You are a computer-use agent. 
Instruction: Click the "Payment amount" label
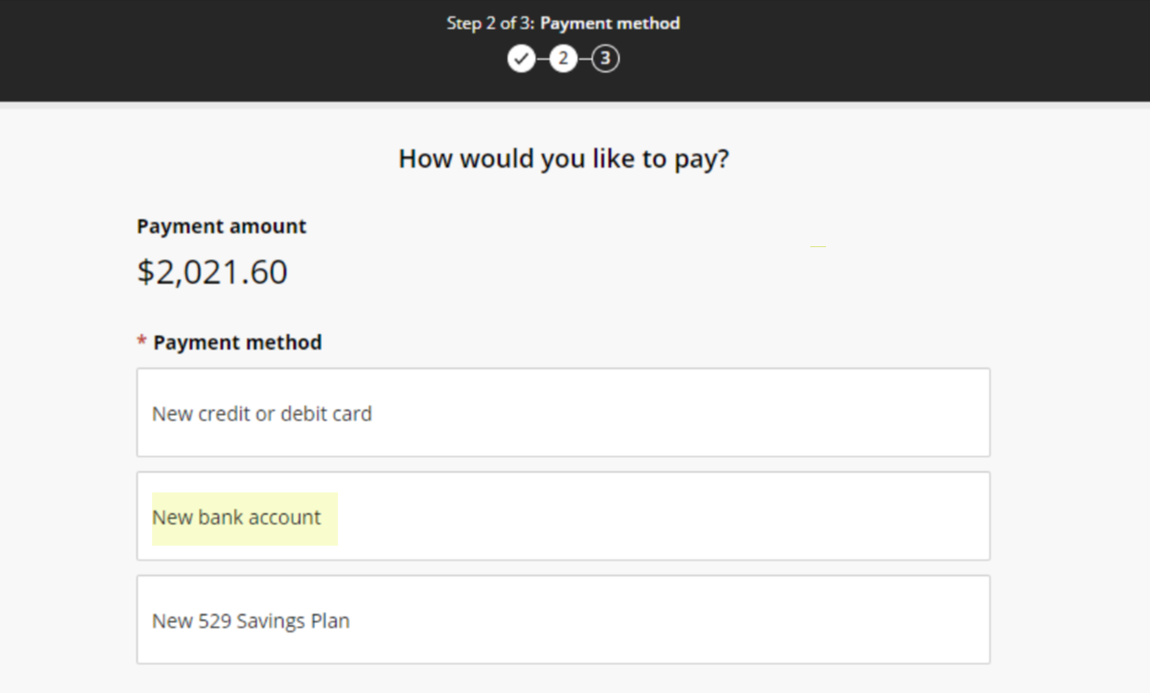(x=221, y=227)
